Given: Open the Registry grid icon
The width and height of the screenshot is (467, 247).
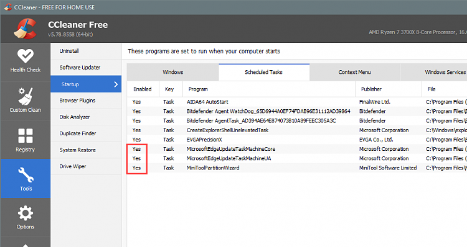Looking at the screenshot, I should 26,136.
